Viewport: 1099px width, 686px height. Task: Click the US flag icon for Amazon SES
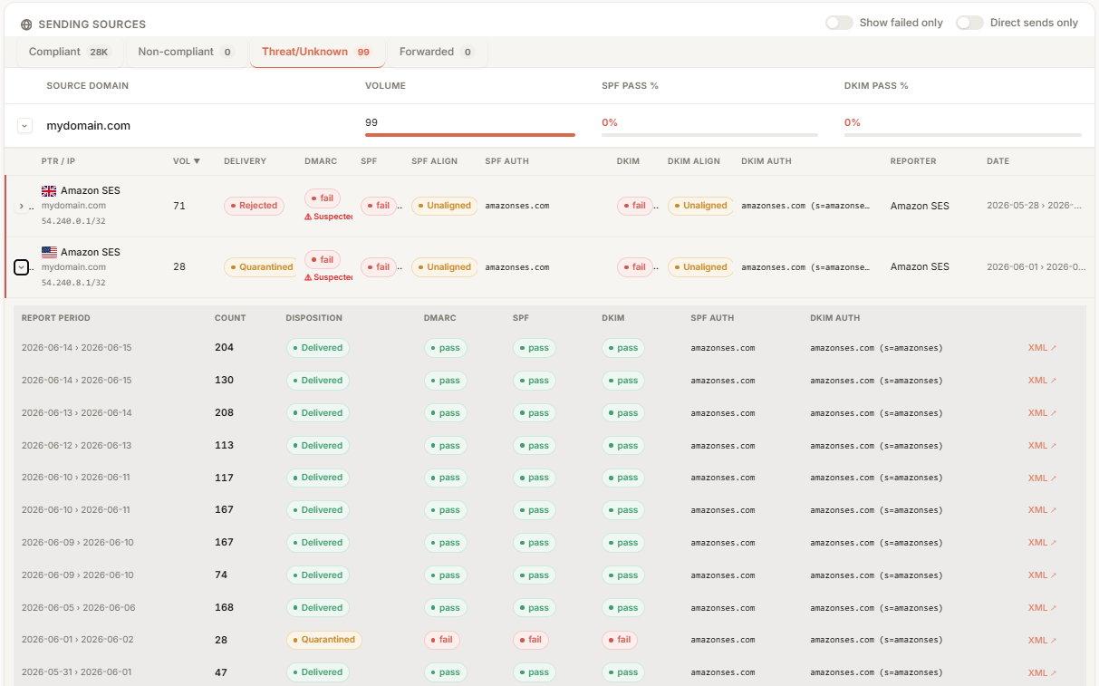(x=49, y=252)
